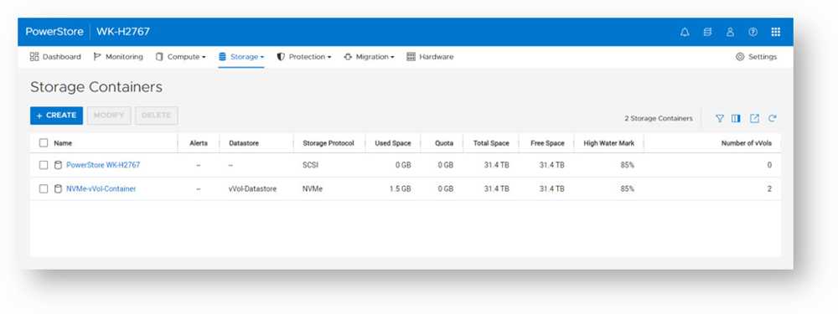The height and width of the screenshot is (314, 838).
Task: Check the PowerStore WK-H2767 row checkbox
Action: (x=44, y=165)
